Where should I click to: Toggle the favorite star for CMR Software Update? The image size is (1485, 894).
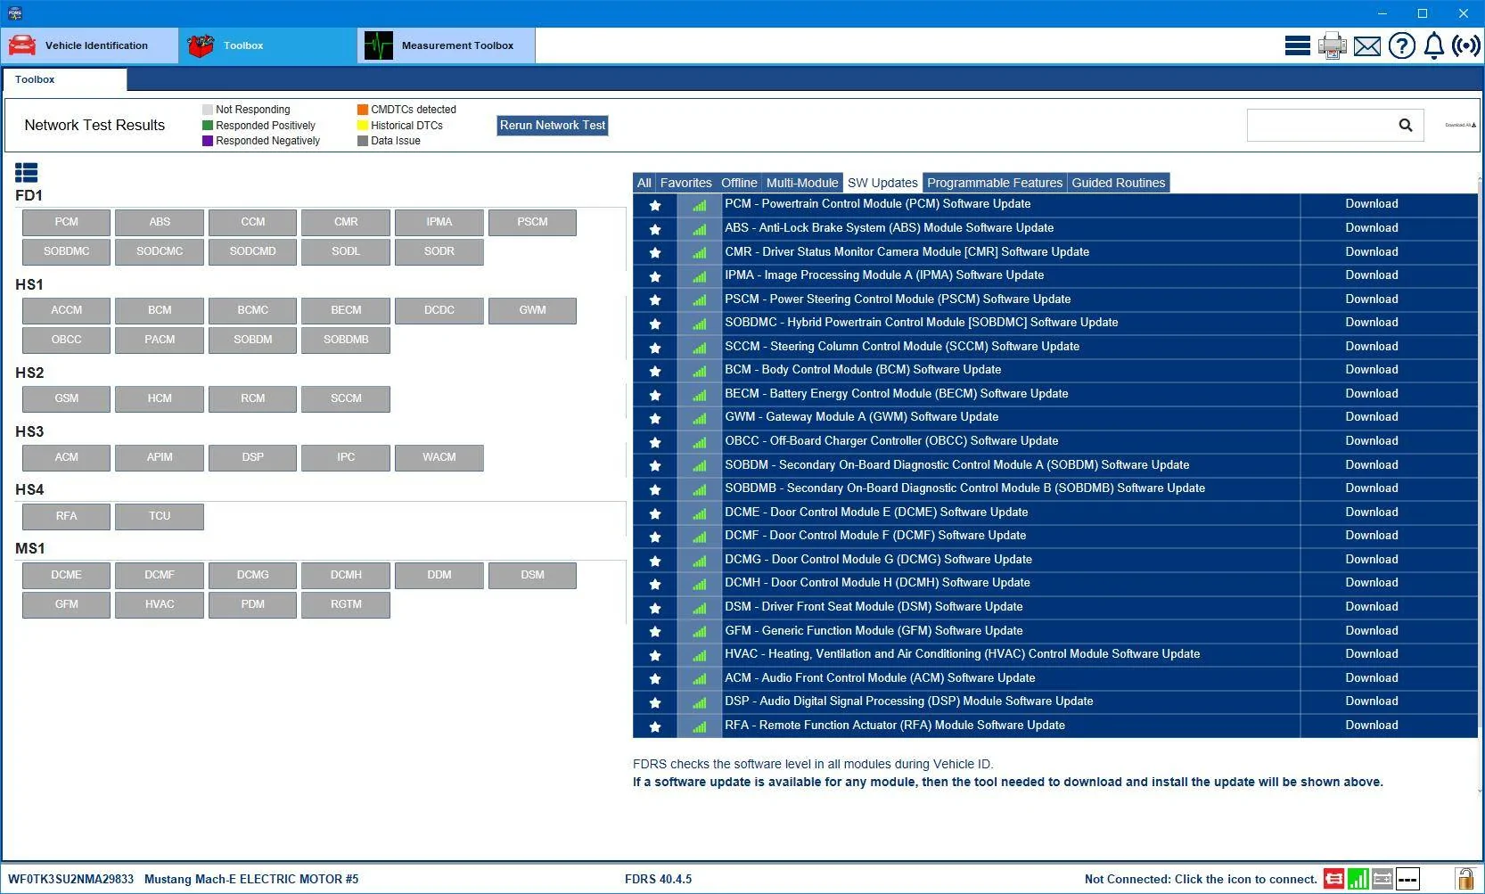point(655,253)
